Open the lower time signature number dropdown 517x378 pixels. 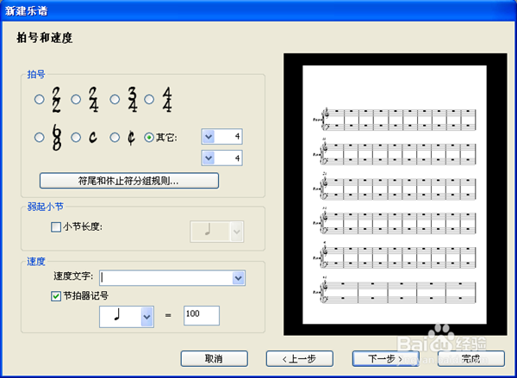pyautogui.click(x=209, y=158)
